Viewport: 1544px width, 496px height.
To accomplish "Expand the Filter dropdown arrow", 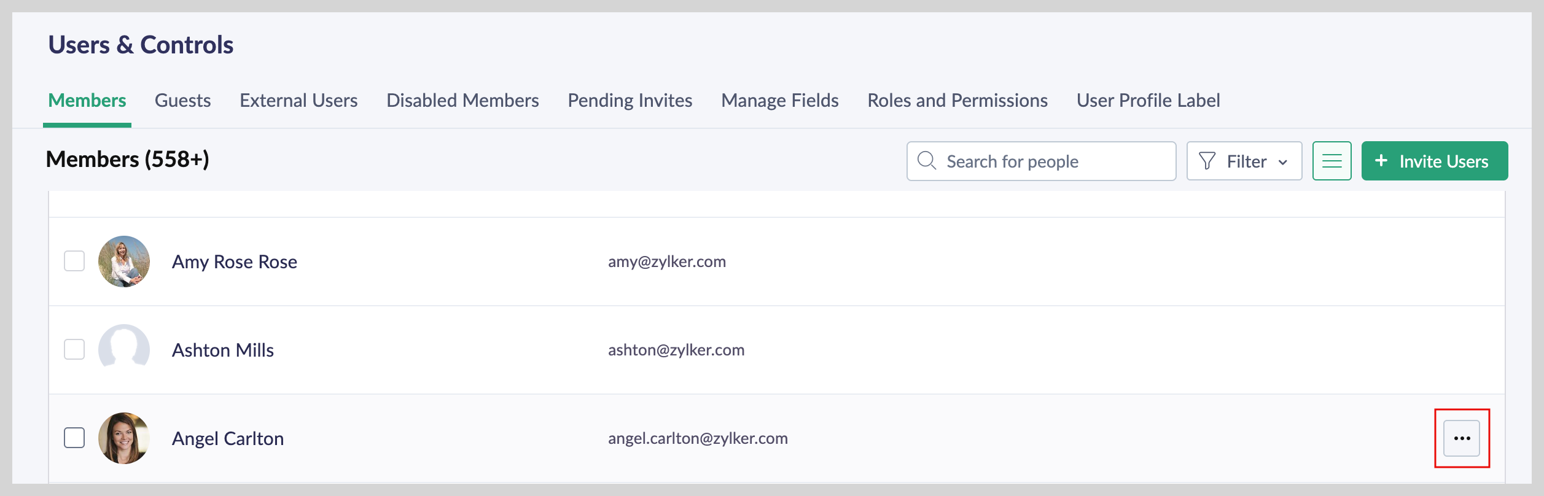I will (1283, 162).
